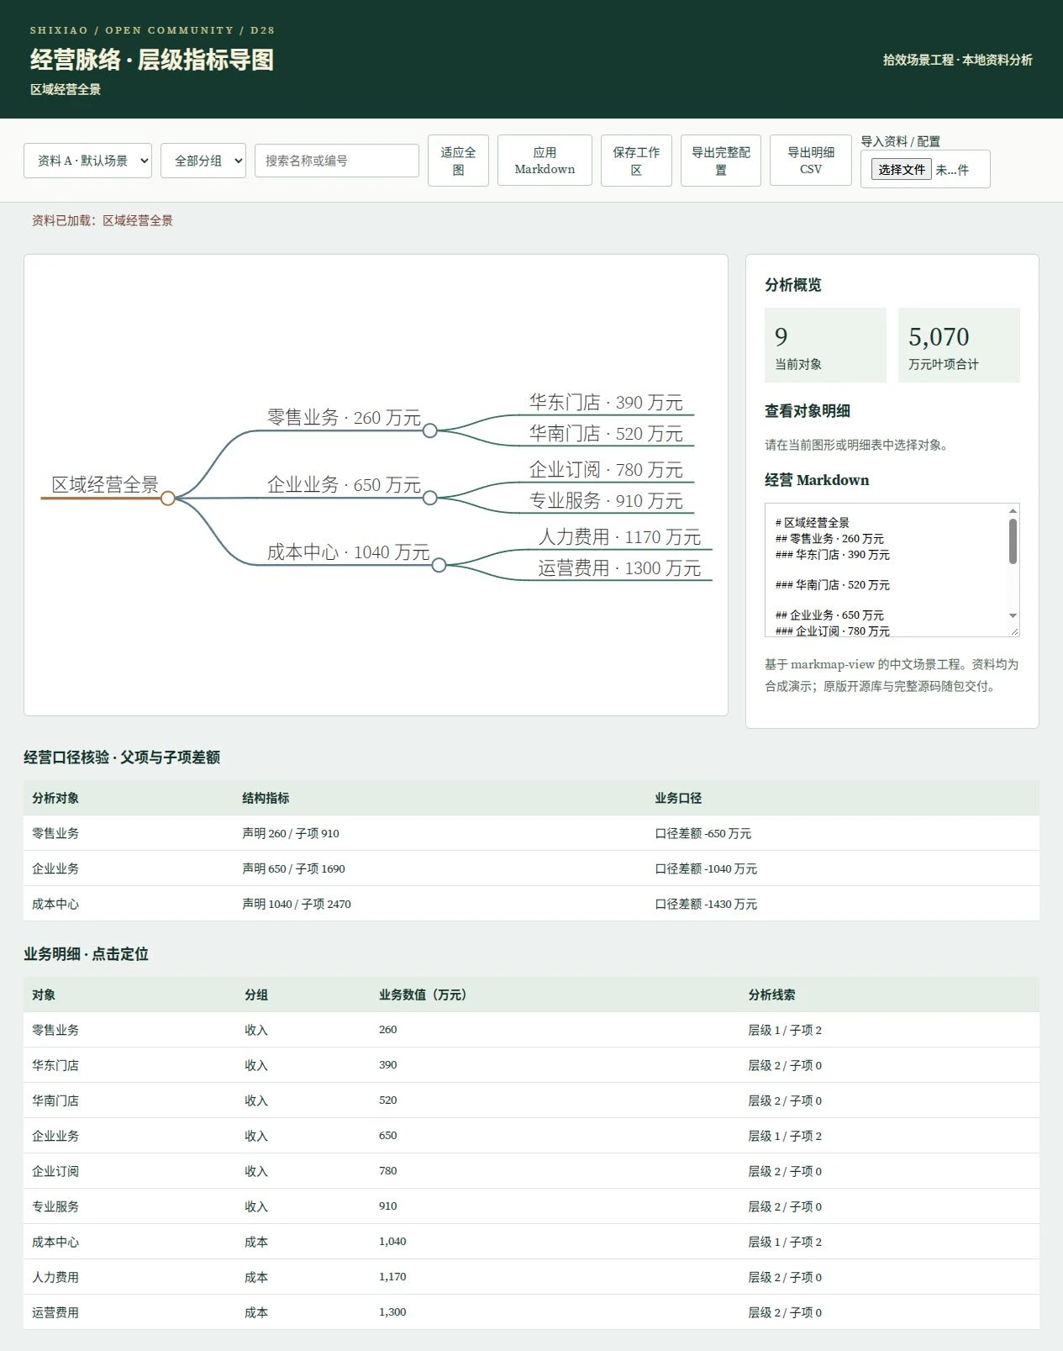This screenshot has height=1351, width=1063.
Task: Click 拾效场景工程 · 本地资料分析 header text
Action: coord(957,60)
